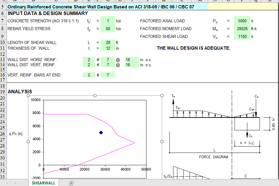
Task: Select the vertical reinf bars at end cell
Action: (x=88, y=75)
